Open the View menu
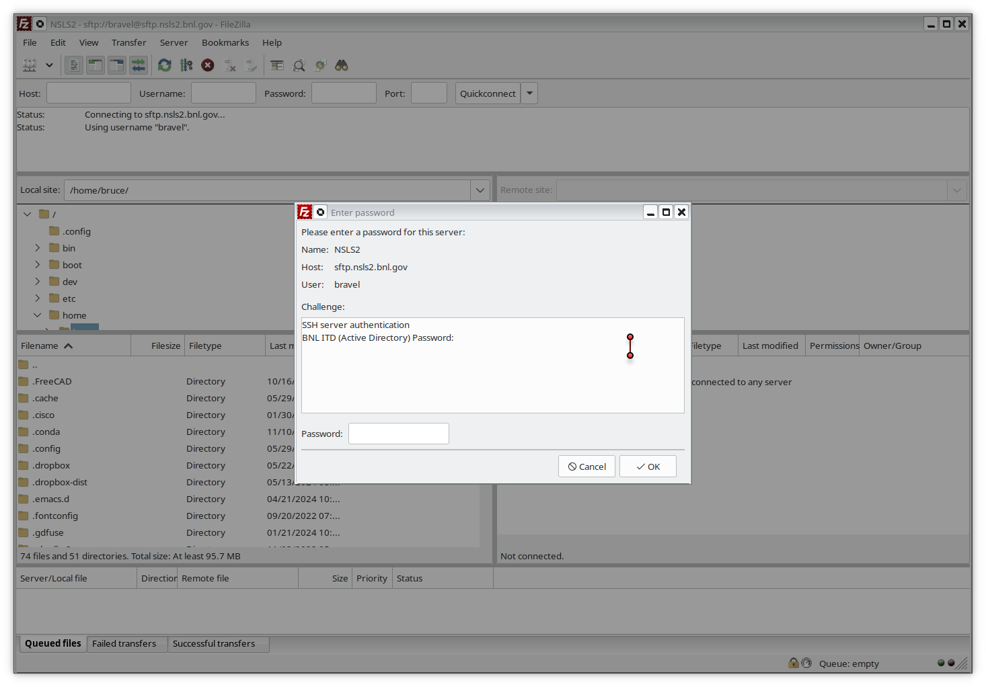Screen dimensions: 986x687 pyautogui.click(x=89, y=42)
